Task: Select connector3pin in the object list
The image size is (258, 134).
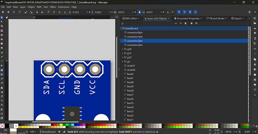Action: point(184,45)
